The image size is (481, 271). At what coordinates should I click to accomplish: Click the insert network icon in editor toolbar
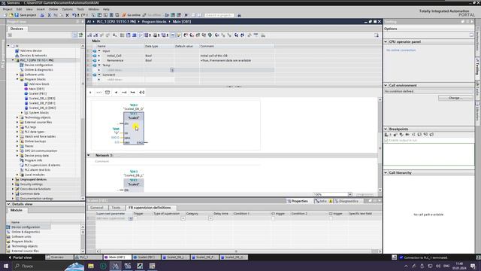tap(89, 35)
